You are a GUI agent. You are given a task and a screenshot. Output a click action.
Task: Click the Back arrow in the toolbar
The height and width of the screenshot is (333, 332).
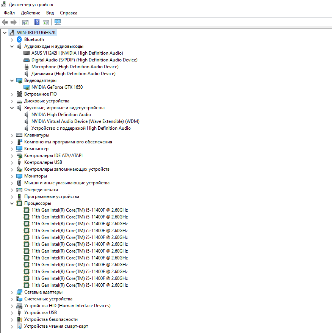pos(5,22)
